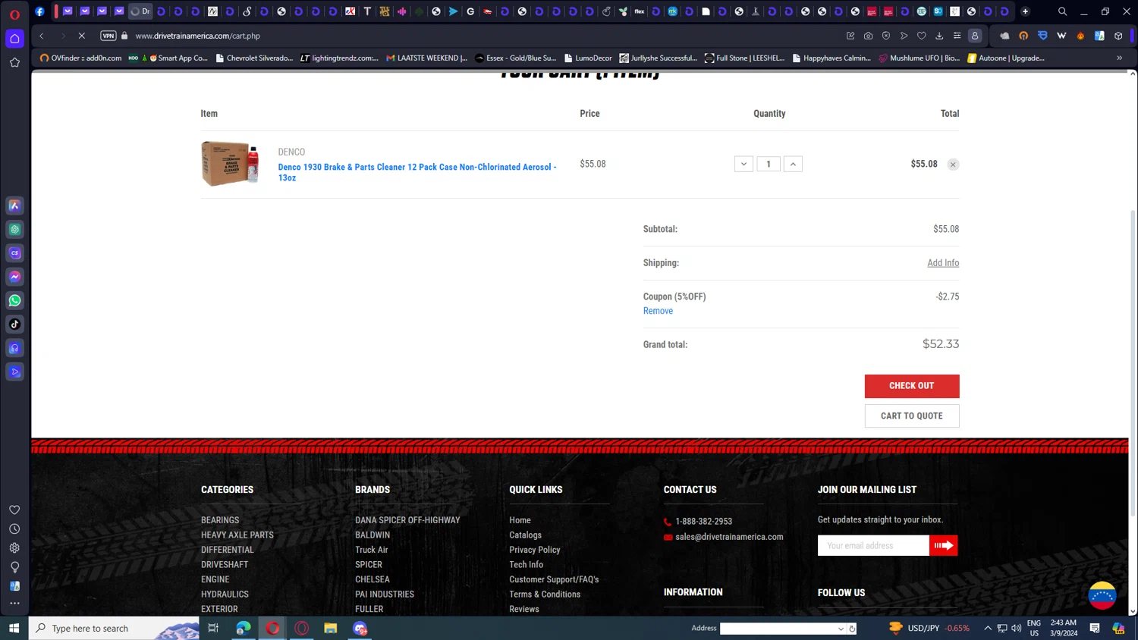Click the mailing list email field
Image resolution: width=1138 pixels, height=640 pixels.
coord(873,545)
